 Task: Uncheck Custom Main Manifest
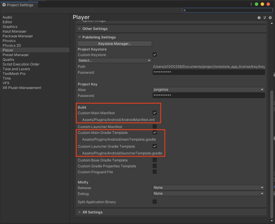(x=155, y=113)
